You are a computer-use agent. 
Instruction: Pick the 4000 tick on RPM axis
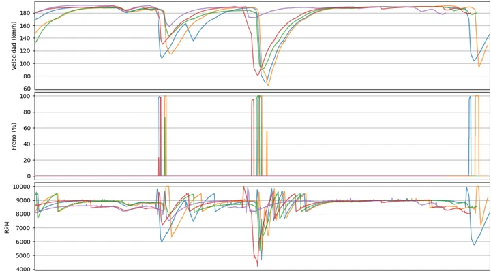(24, 268)
